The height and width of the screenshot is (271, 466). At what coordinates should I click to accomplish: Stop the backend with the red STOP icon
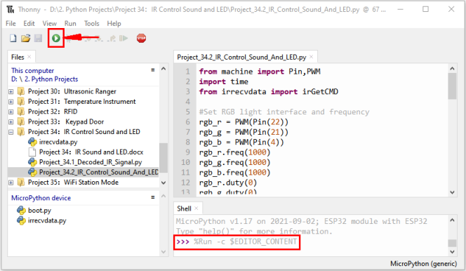pyautogui.click(x=141, y=38)
